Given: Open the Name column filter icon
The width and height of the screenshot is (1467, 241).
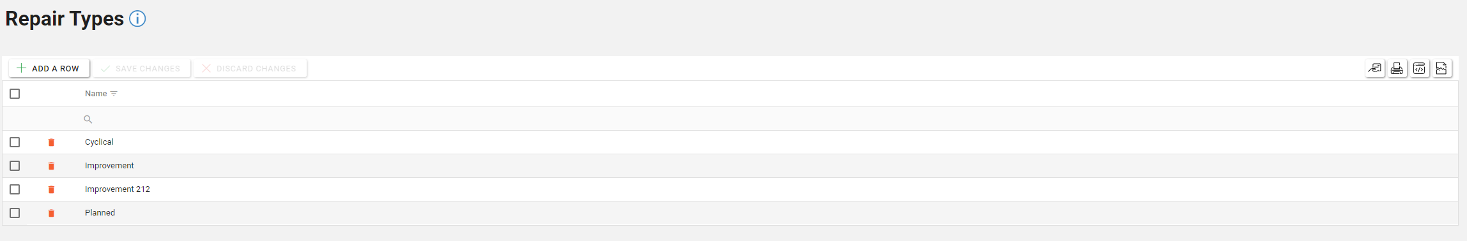Looking at the screenshot, I should pos(114,94).
